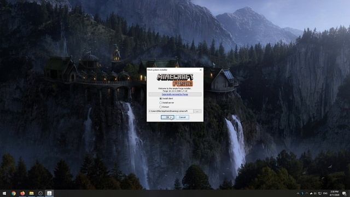Click the Minecraft Forge logo image

click(x=175, y=80)
